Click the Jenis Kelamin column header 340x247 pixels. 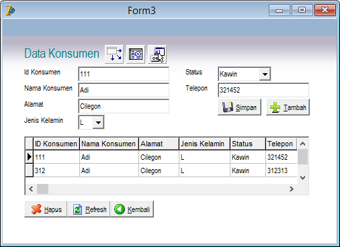coord(204,144)
